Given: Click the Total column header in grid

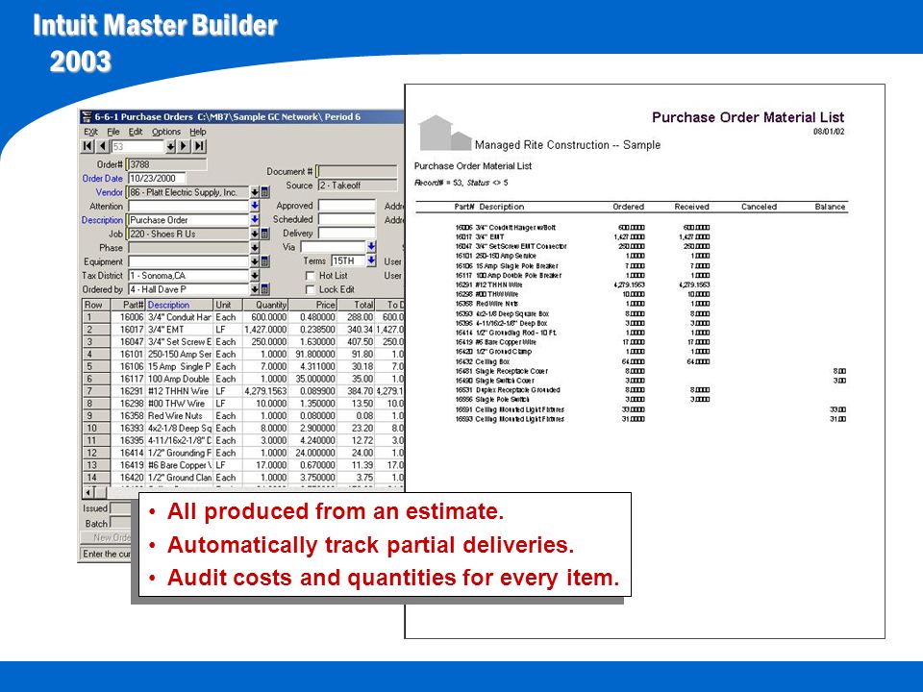Looking at the screenshot, I should point(356,305).
